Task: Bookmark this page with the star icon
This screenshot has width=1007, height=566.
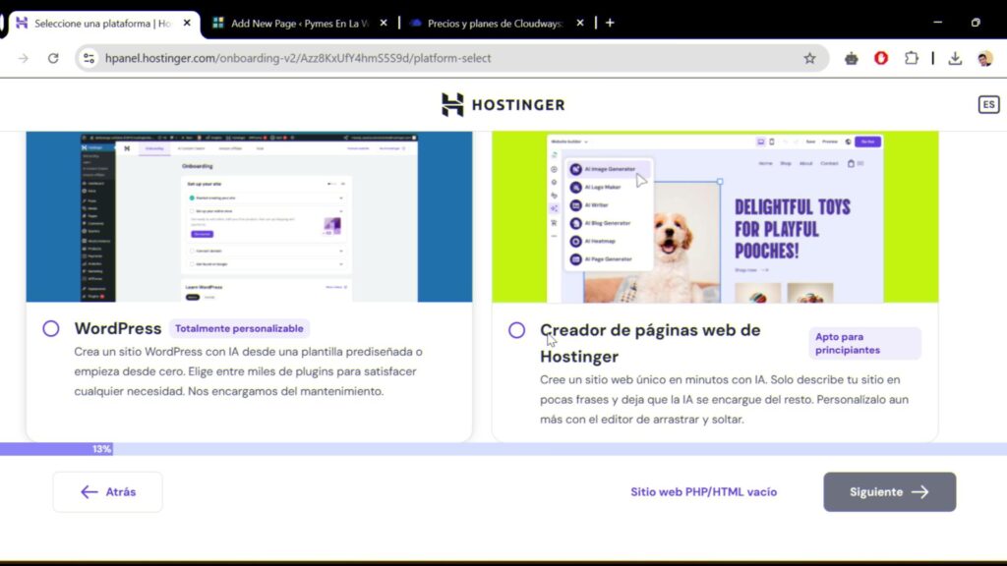Action: click(x=809, y=58)
